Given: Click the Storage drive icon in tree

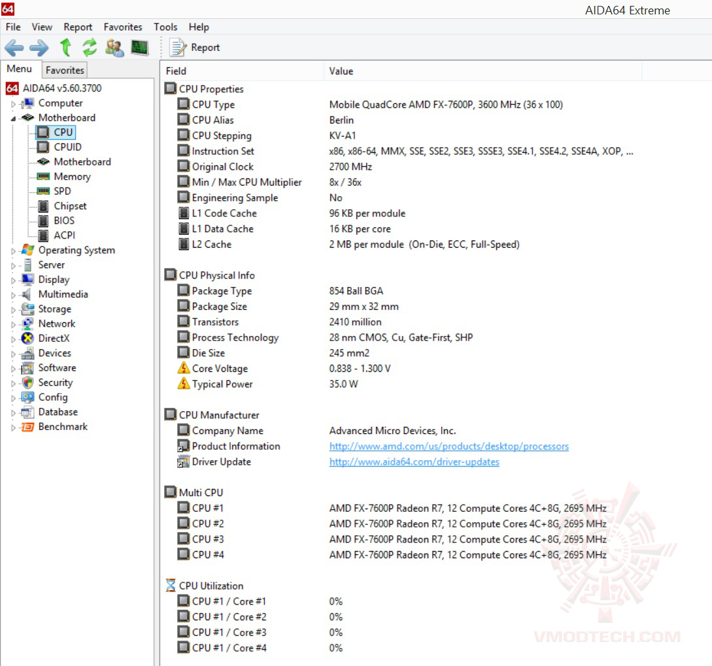Looking at the screenshot, I should click(x=27, y=308).
